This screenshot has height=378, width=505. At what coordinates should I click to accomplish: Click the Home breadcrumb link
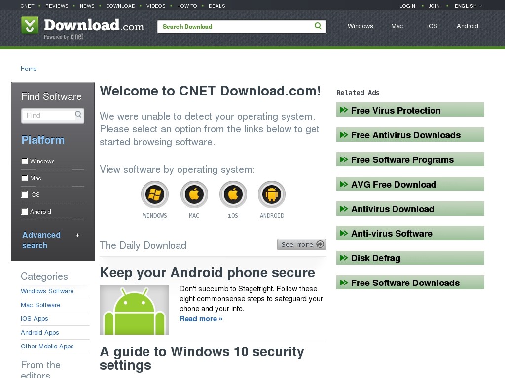point(29,69)
